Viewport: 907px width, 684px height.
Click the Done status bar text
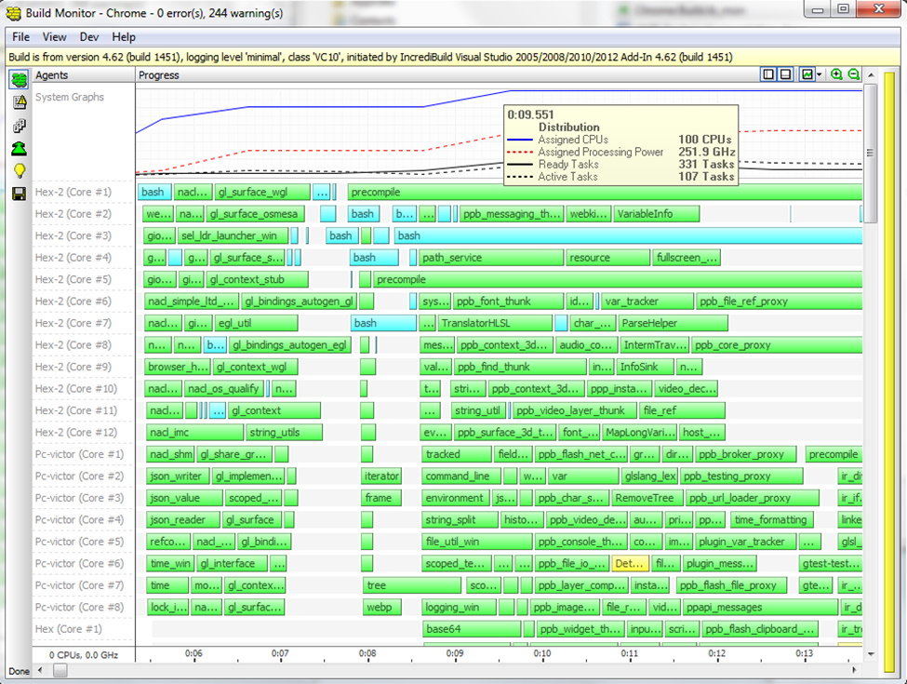click(20, 671)
